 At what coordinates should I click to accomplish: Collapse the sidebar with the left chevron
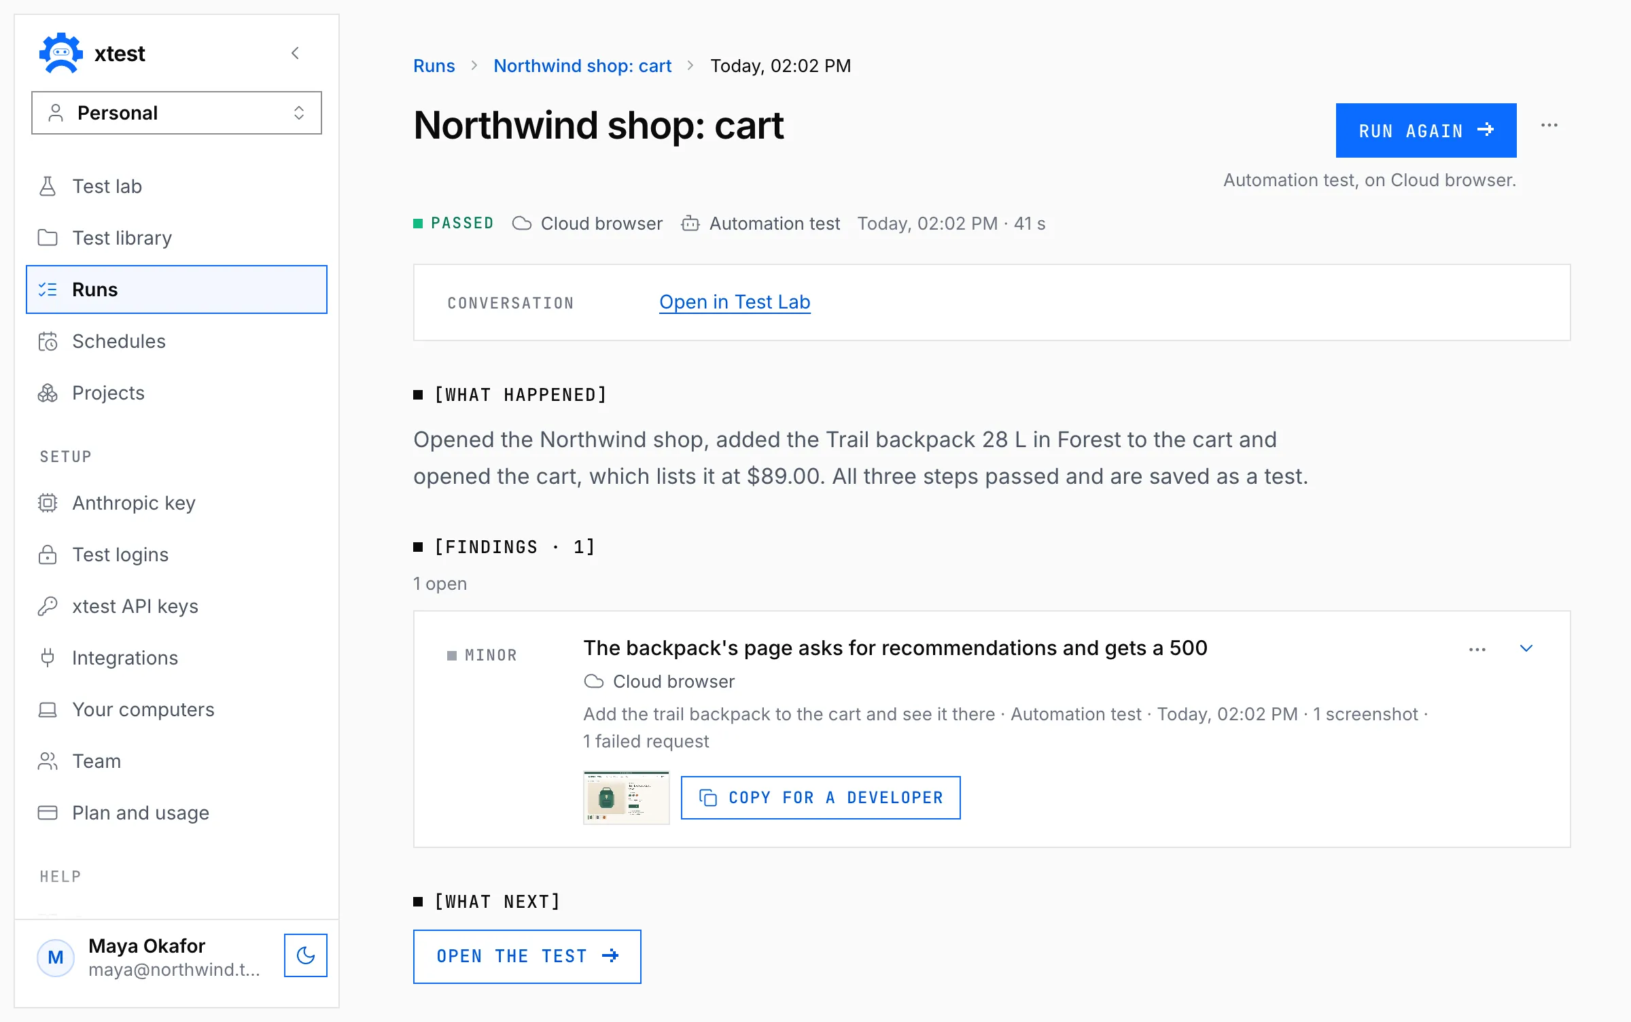pos(295,53)
